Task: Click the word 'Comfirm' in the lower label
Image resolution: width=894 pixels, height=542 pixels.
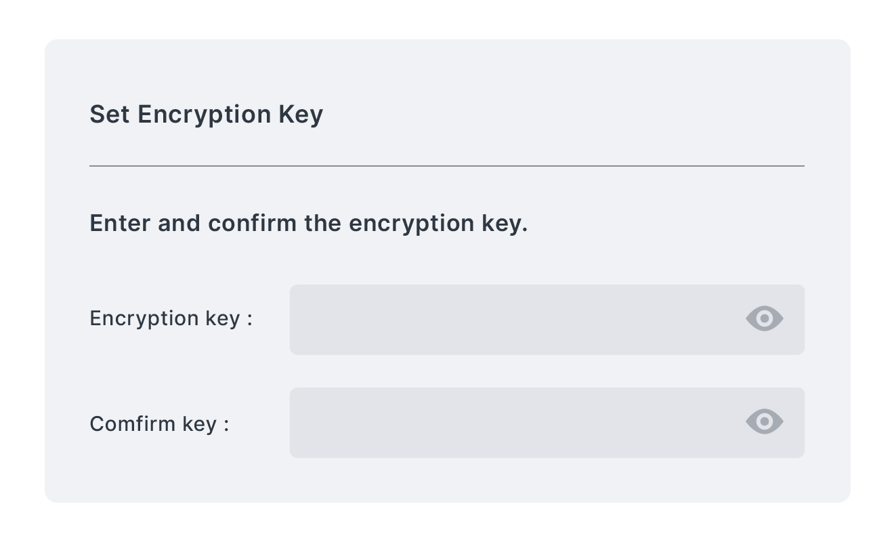Action: coord(133,424)
